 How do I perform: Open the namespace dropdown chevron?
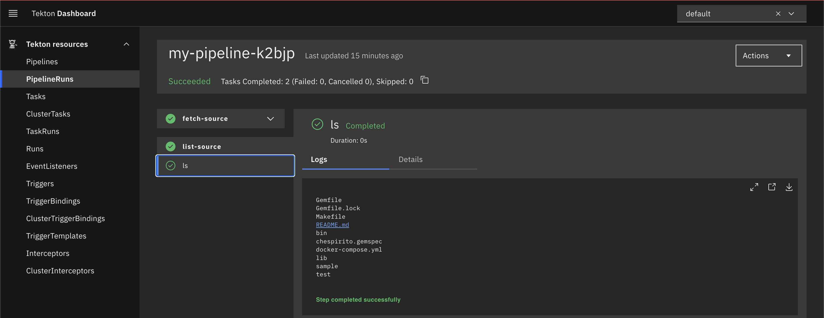pyautogui.click(x=791, y=14)
